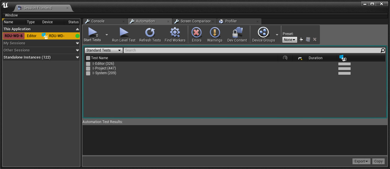This screenshot has width=390, height=169.
Task: Remove preset with X icon
Action: pos(315,39)
